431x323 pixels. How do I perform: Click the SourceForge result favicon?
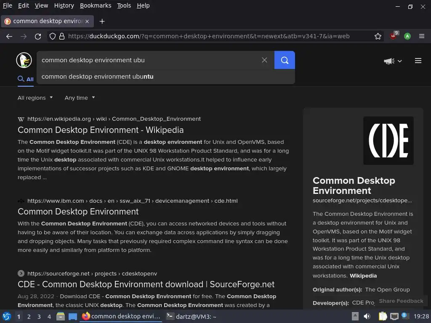pos(21,273)
